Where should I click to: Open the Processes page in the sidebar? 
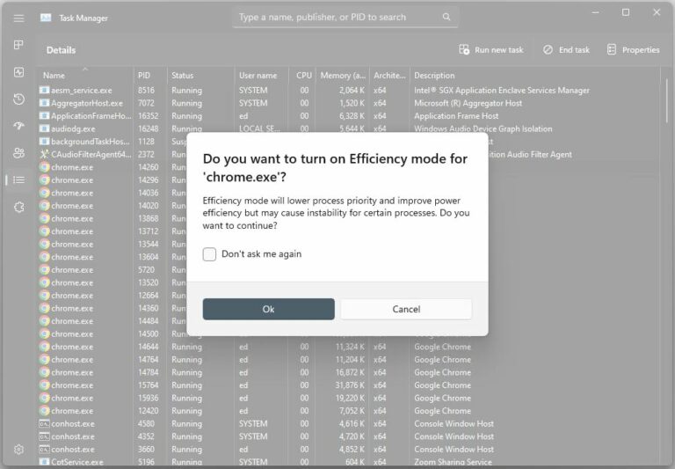[x=18, y=44]
